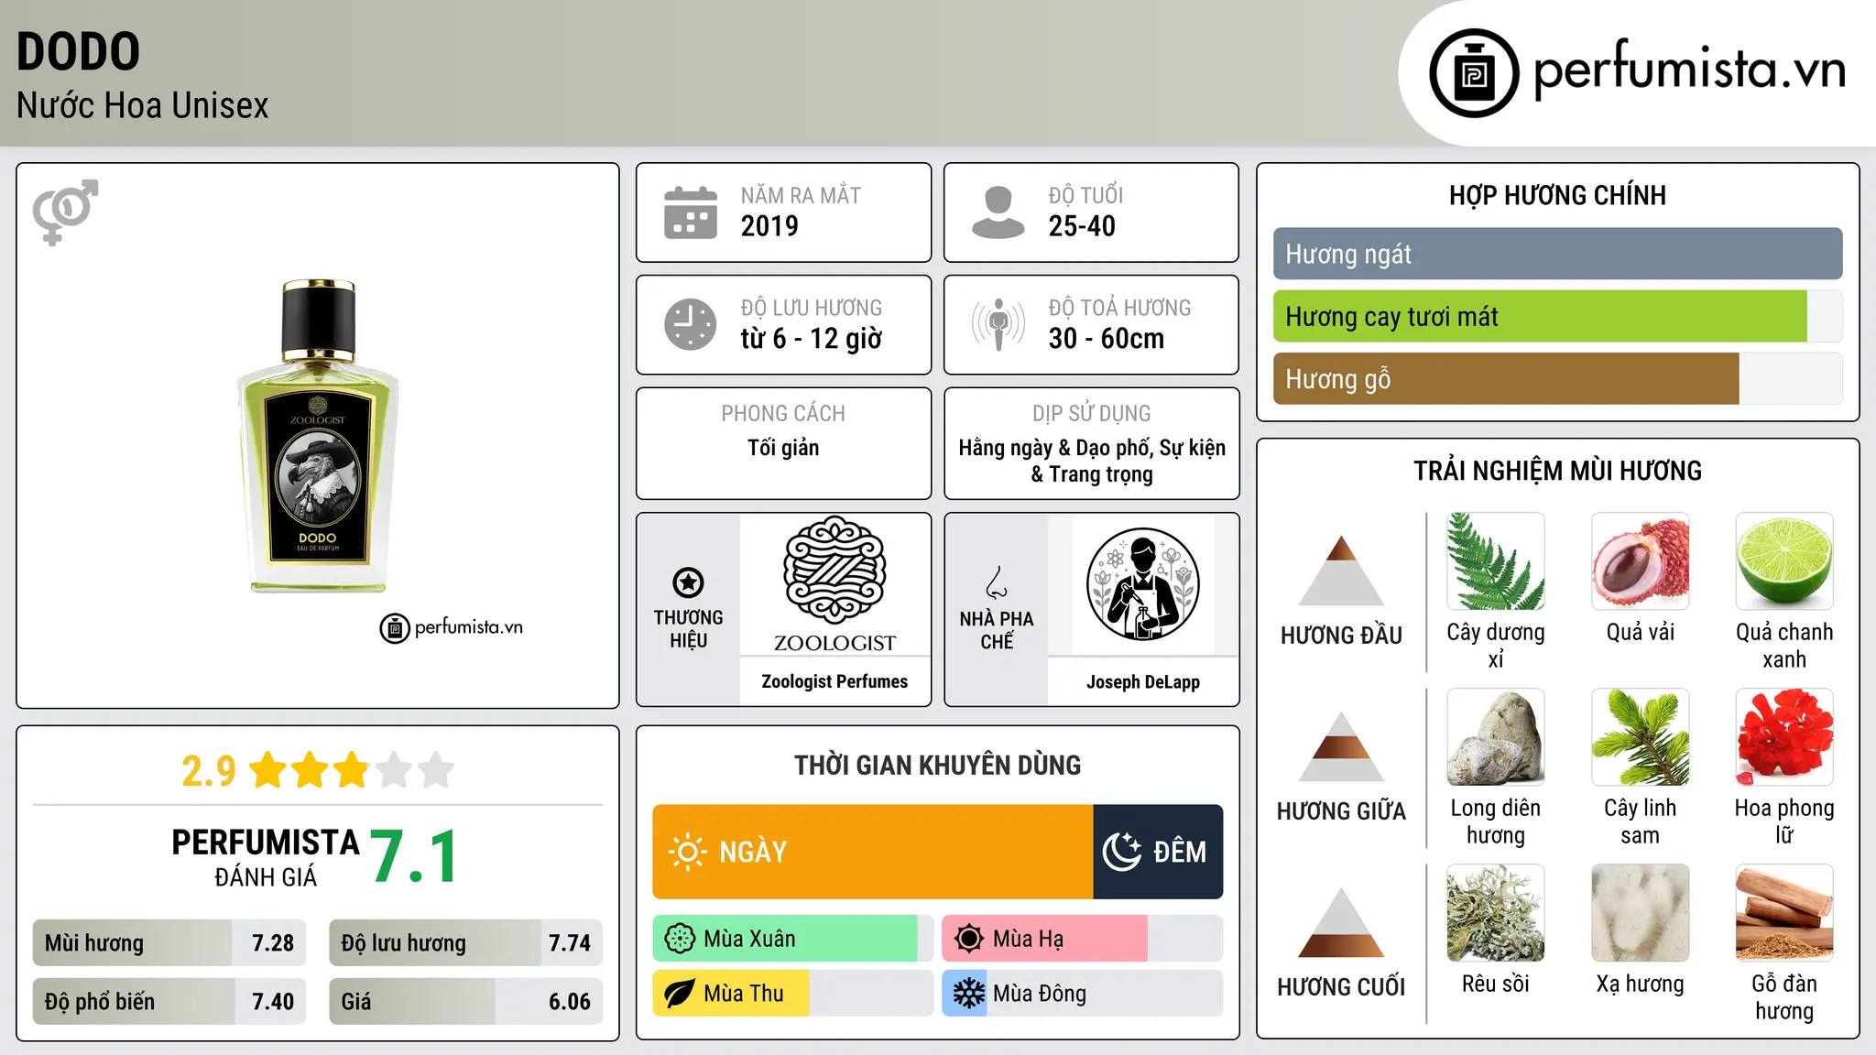The height and width of the screenshot is (1055, 1876).
Task: Click the Trải nghiệm mùi hương heading
Action: pos(1557,471)
